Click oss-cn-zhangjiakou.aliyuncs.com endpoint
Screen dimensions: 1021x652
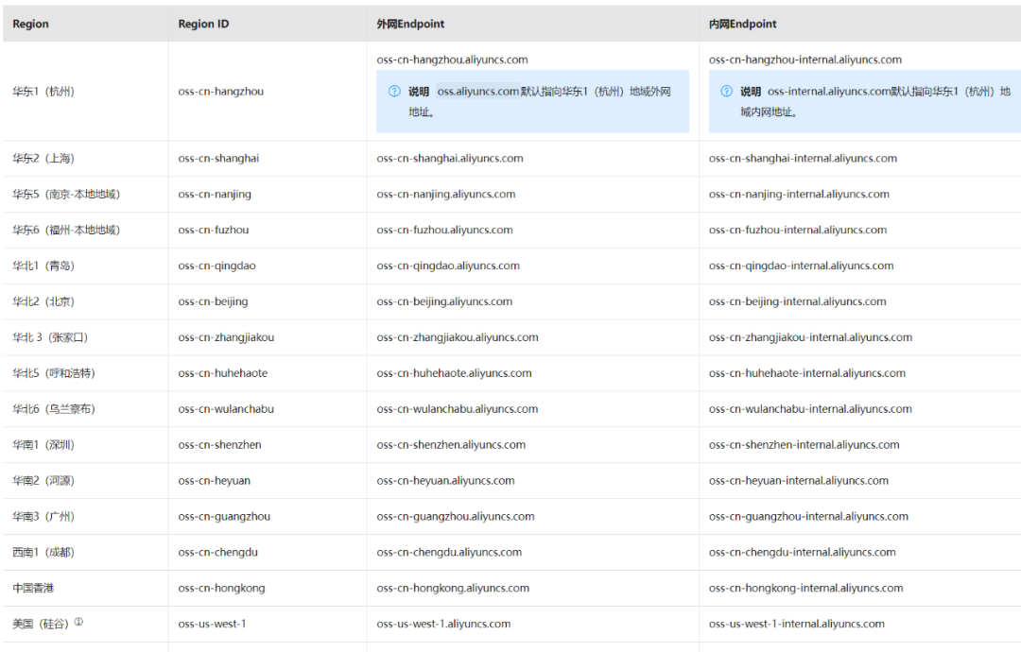coord(458,337)
